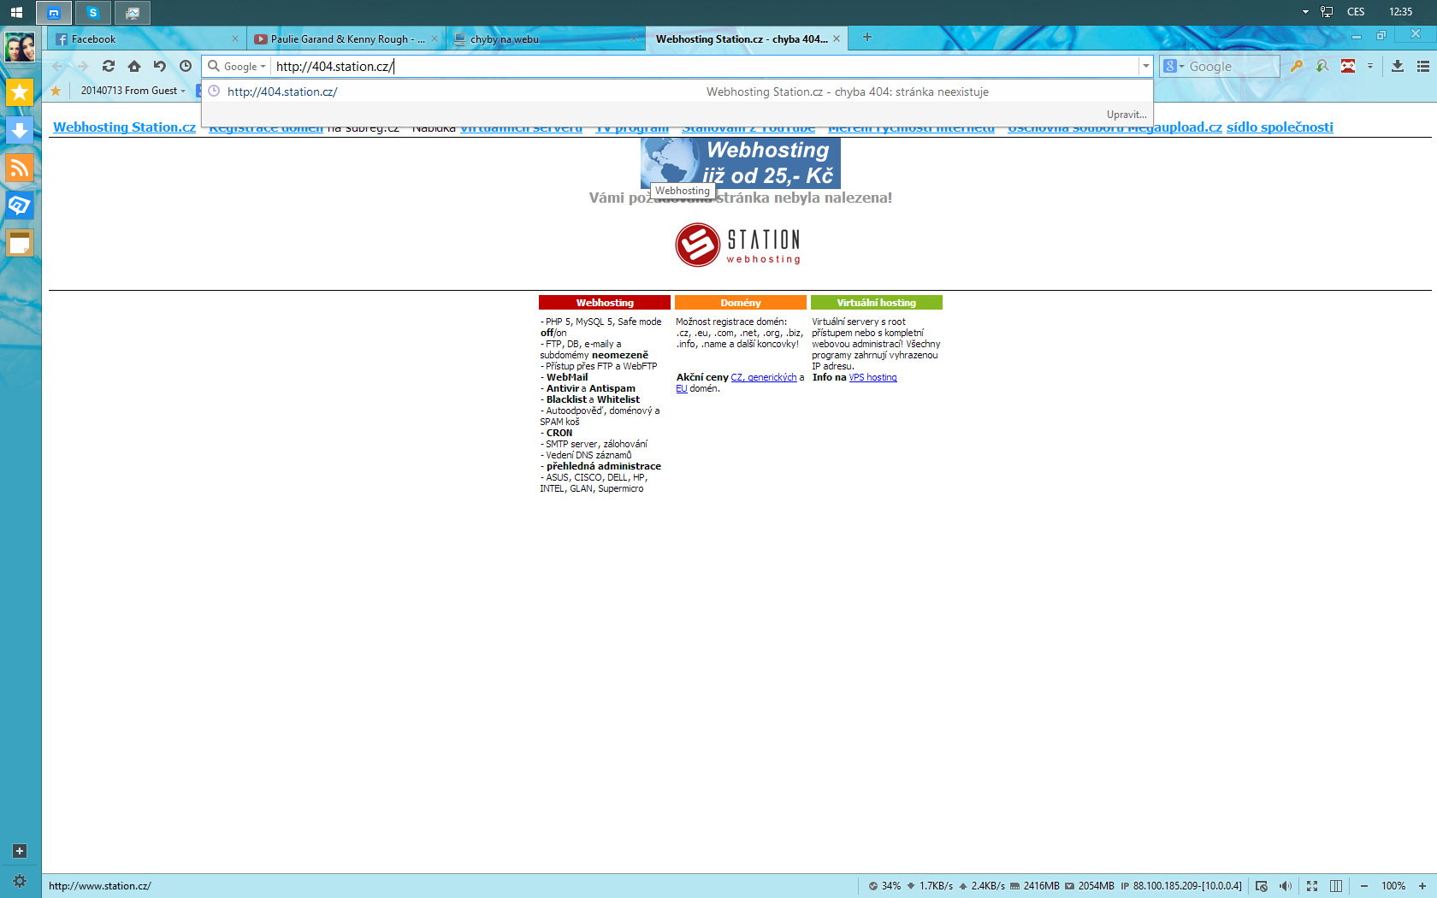The height and width of the screenshot is (898, 1437).
Task: Open the password key (Magic Fill) icon
Action: click(1297, 66)
